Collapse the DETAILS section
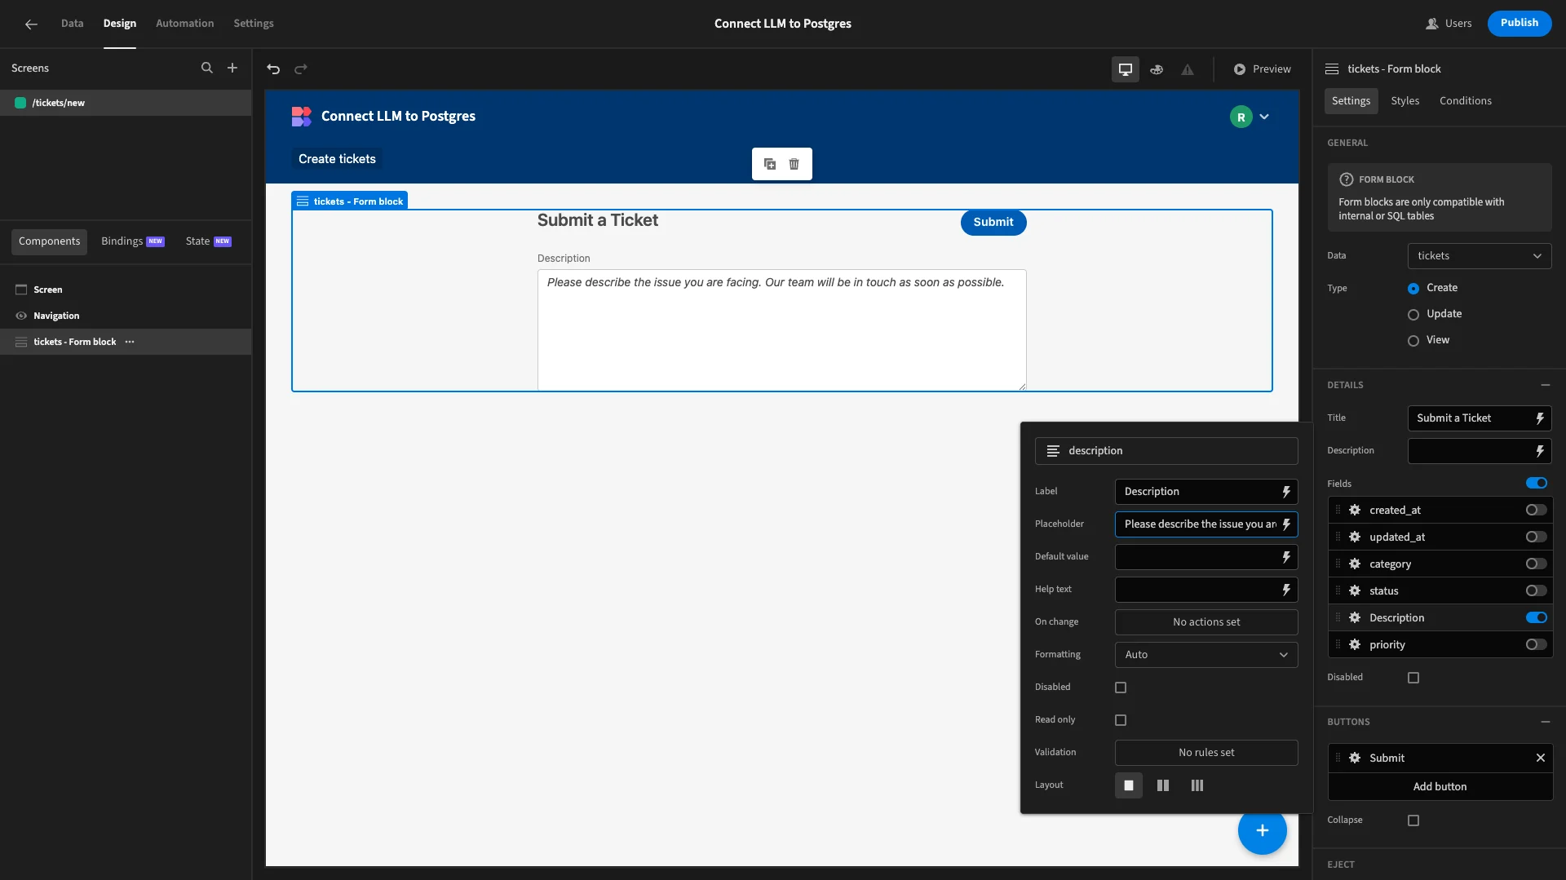Image resolution: width=1566 pixels, height=880 pixels. (x=1546, y=385)
